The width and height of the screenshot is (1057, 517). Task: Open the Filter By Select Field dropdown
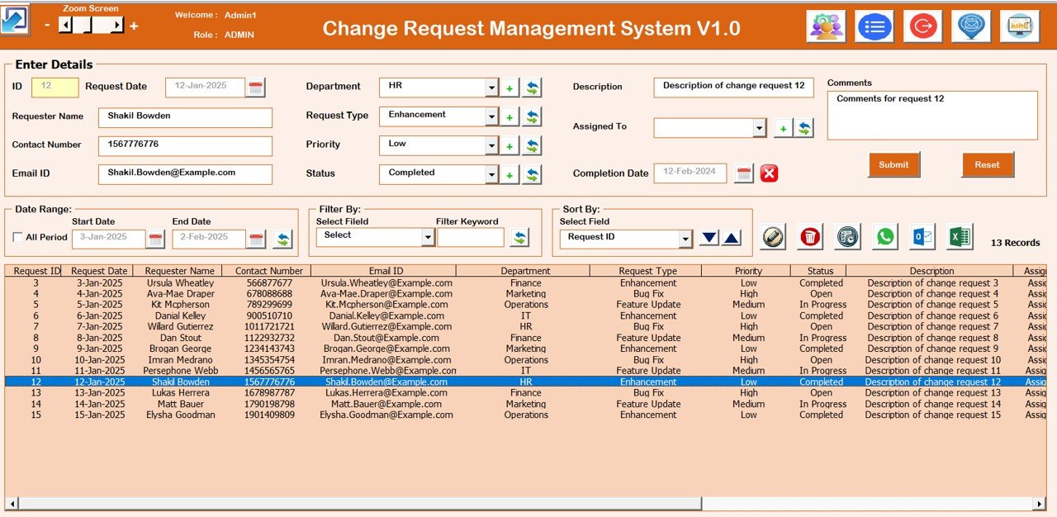[x=428, y=238]
